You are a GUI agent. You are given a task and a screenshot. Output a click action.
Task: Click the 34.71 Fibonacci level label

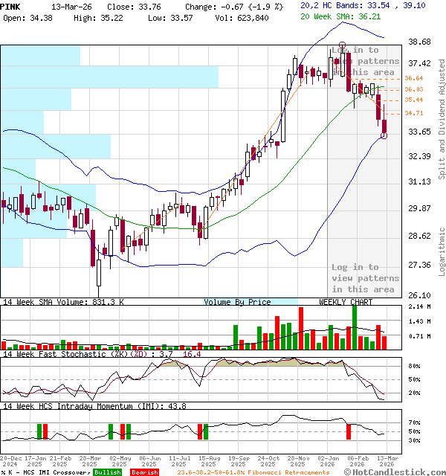point(414,113)
